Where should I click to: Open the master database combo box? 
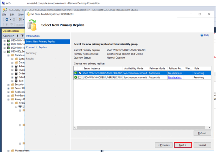(x=20, y=25)
